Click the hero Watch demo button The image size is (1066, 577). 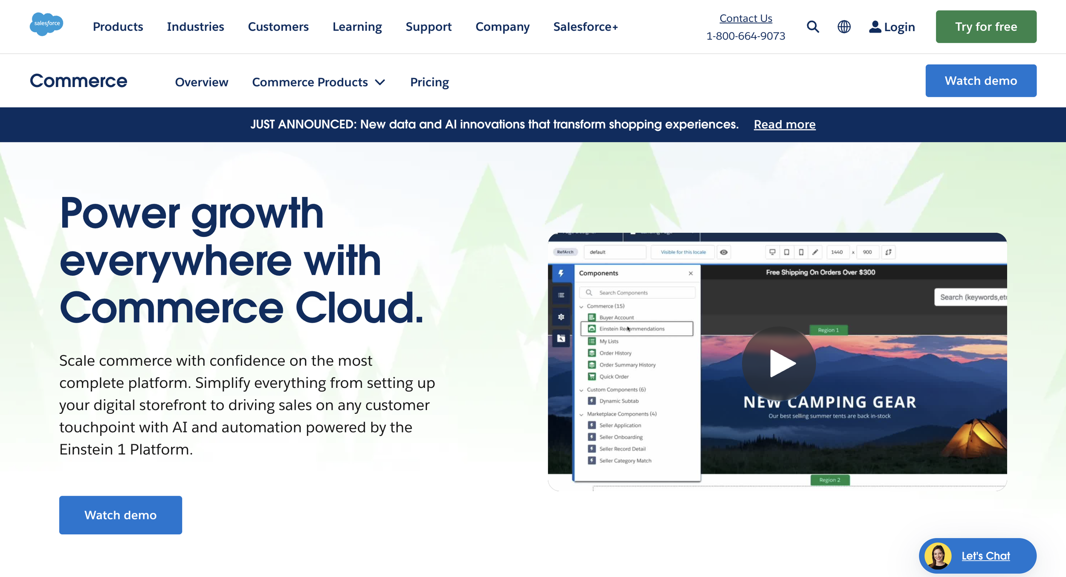tap(121, 515)
